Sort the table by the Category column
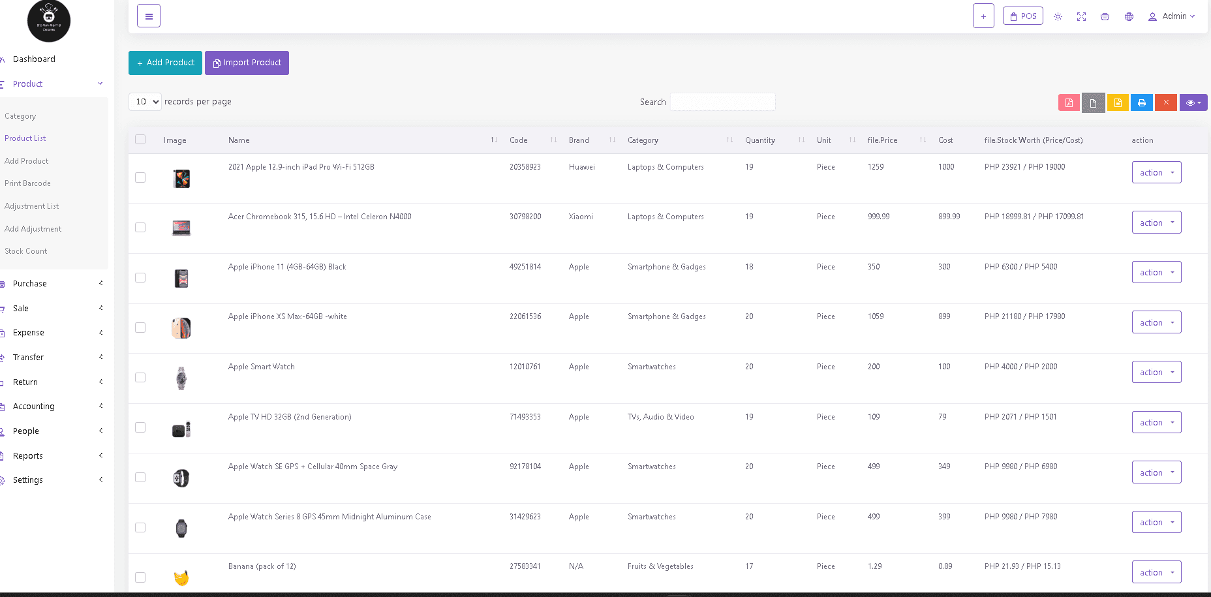1211x597 pixels. click(x=680, y=140)
